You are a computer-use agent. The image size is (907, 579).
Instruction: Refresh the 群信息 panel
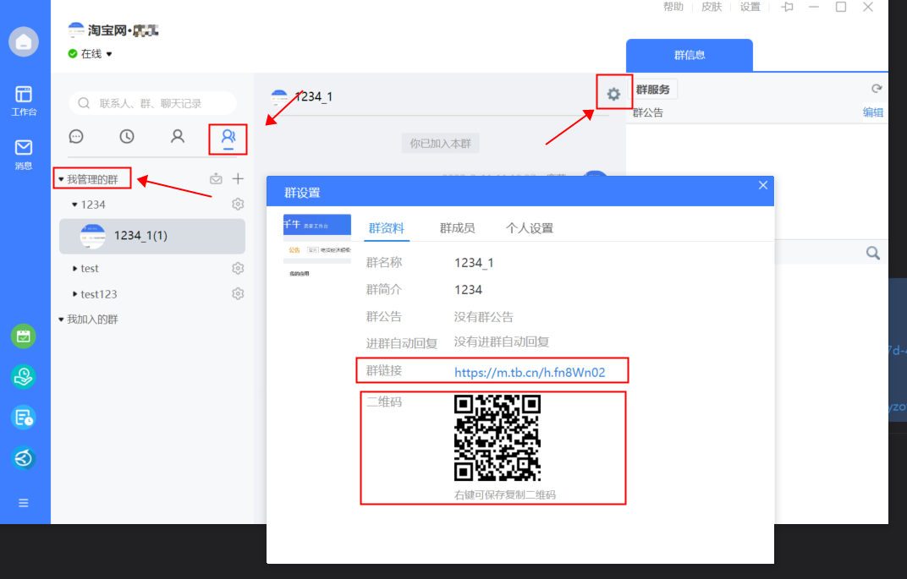(877, 89)
